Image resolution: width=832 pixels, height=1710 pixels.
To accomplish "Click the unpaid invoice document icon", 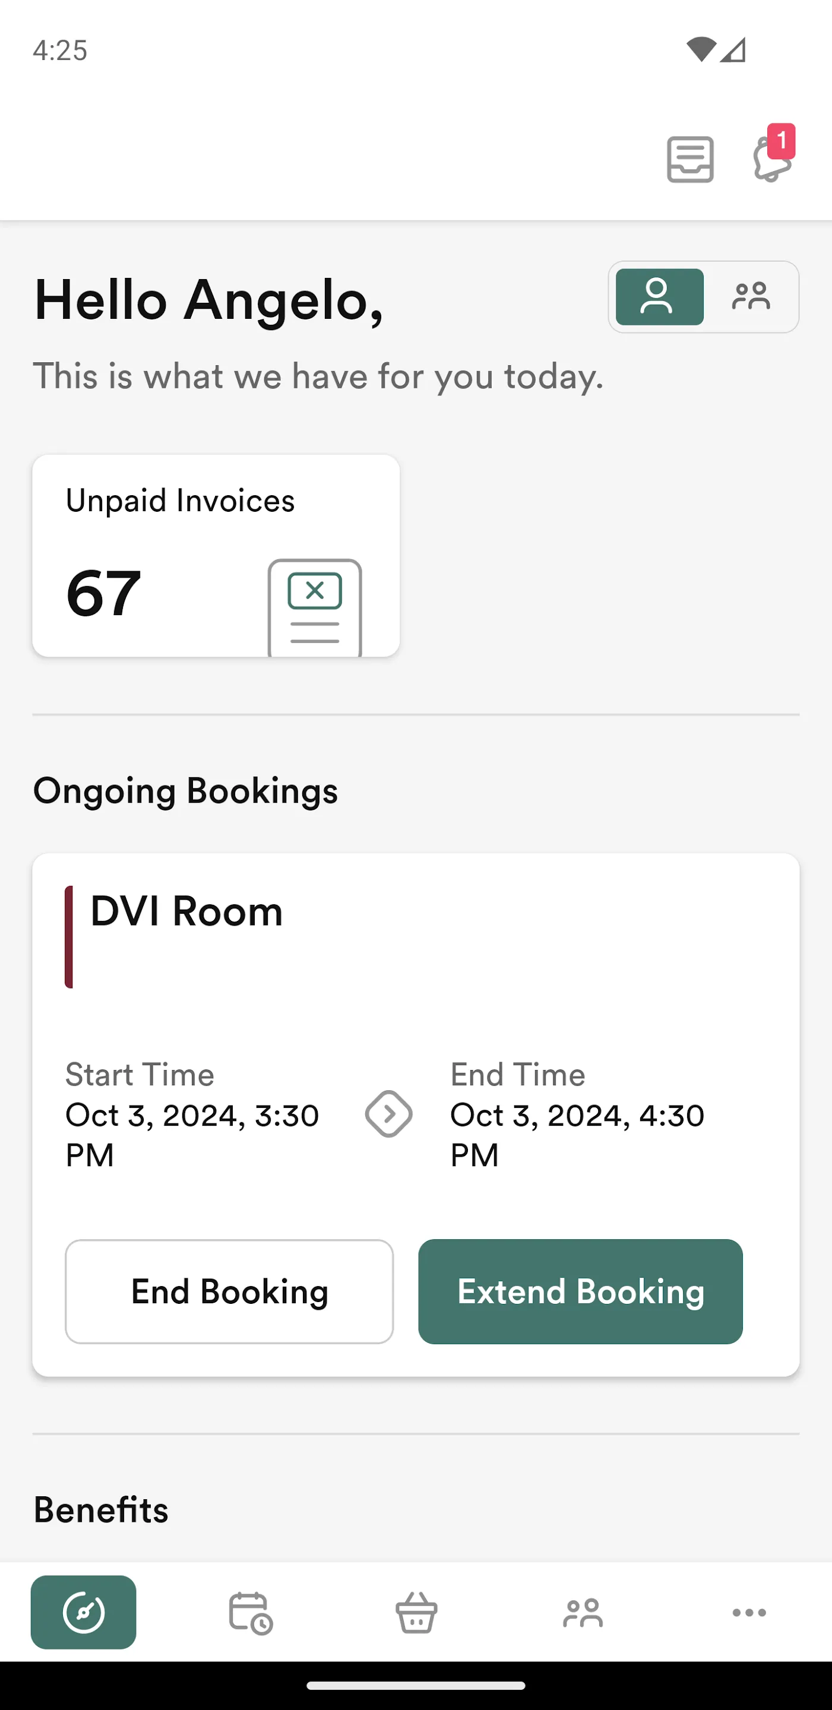I will pos(315,607).
